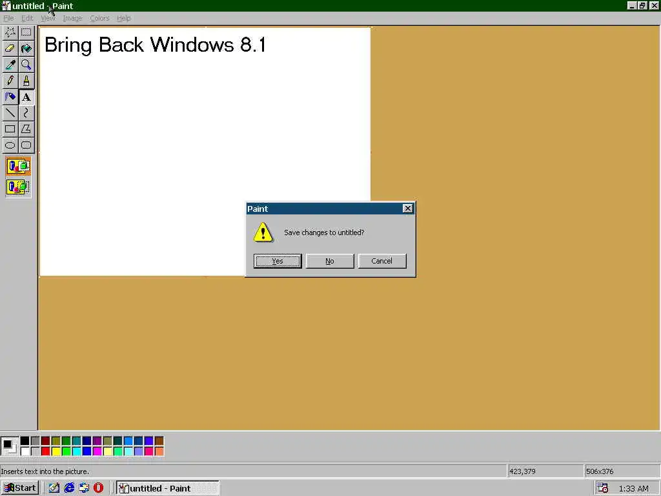
Task: Choose the straight Line tool
Action: 10,113
